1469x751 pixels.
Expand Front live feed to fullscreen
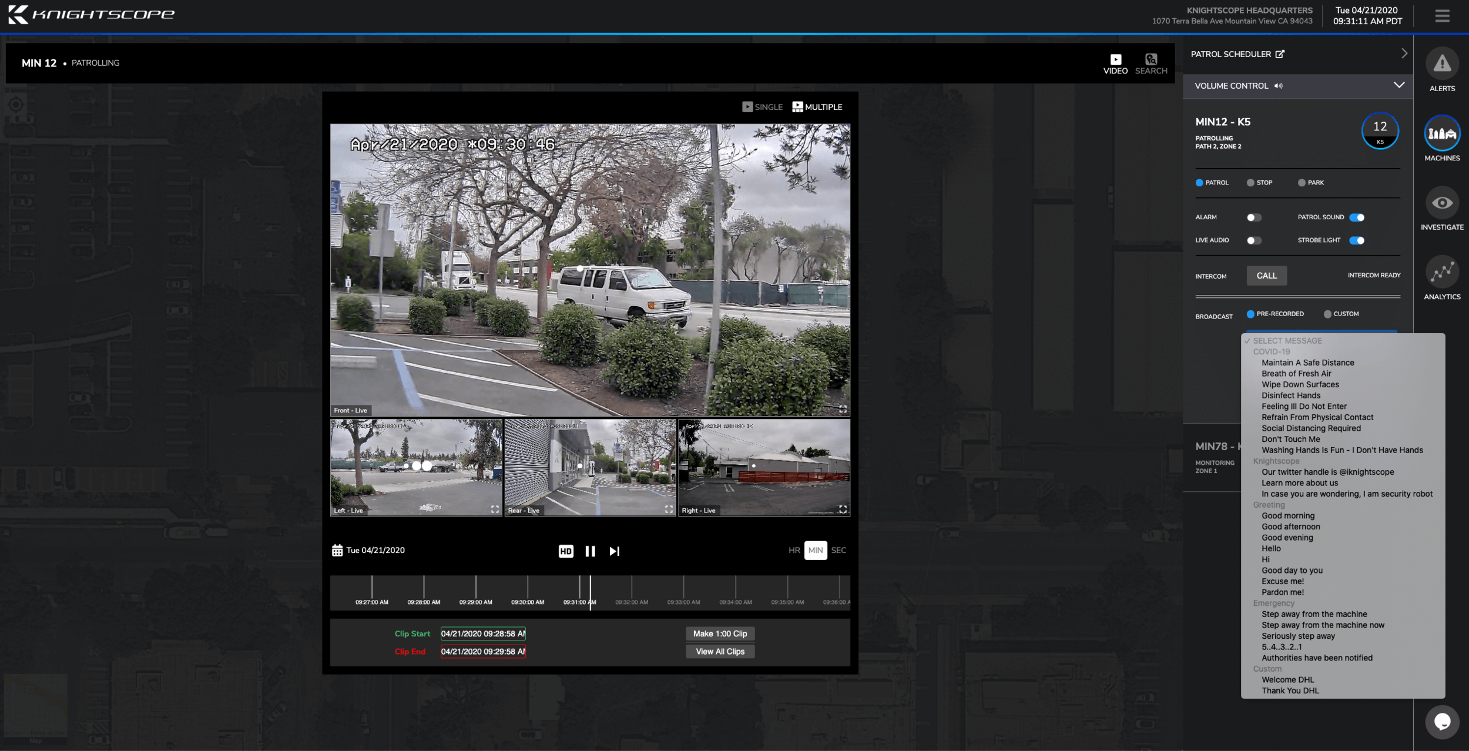click(x=843, y=409)
